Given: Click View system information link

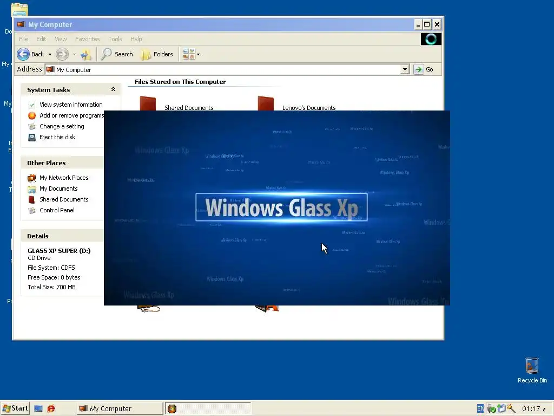Looking at the screenshot, I should (71, 105).
